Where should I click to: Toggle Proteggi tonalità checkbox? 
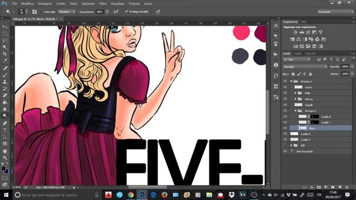coord(127,11)
